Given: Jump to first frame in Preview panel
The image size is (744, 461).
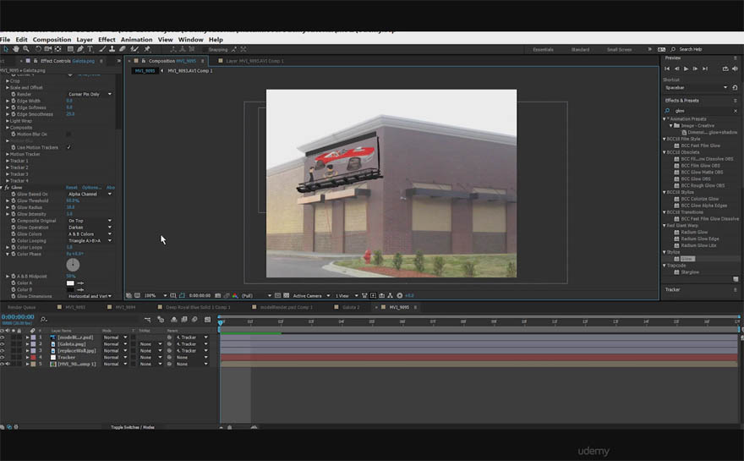Looking at the screenshot, I should 667,69.
